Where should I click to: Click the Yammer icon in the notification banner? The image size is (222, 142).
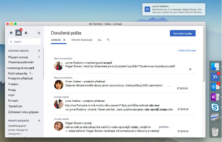pos(147,9)
